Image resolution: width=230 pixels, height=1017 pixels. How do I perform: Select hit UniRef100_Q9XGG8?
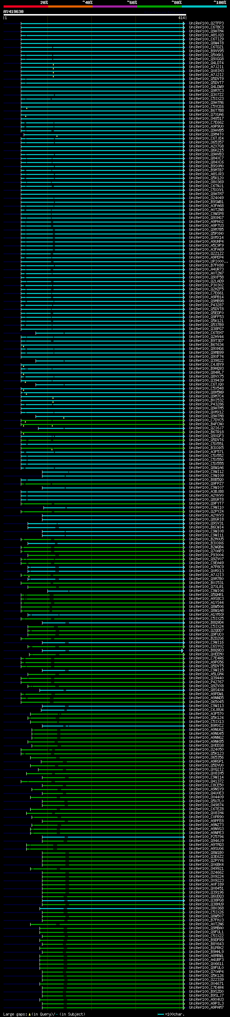pyautogui.click(x=206, y=59)
